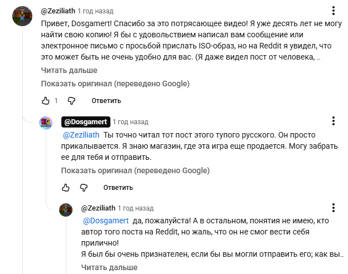348x274 pixels.
Task: Dislike the reply from @Dosgamert
Action: tap(84, 187)
